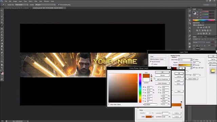Image resolution: width=217 pixels, height=122 pixels.
Task: Select the Healing Brush tool
Action: tap(2, 29)
